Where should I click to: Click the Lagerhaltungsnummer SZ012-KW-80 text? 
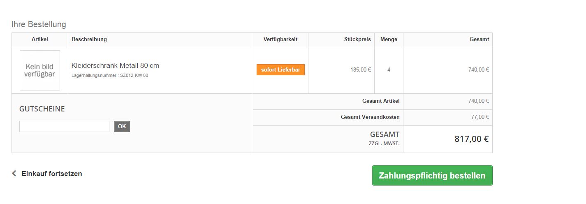click(110, 76)
